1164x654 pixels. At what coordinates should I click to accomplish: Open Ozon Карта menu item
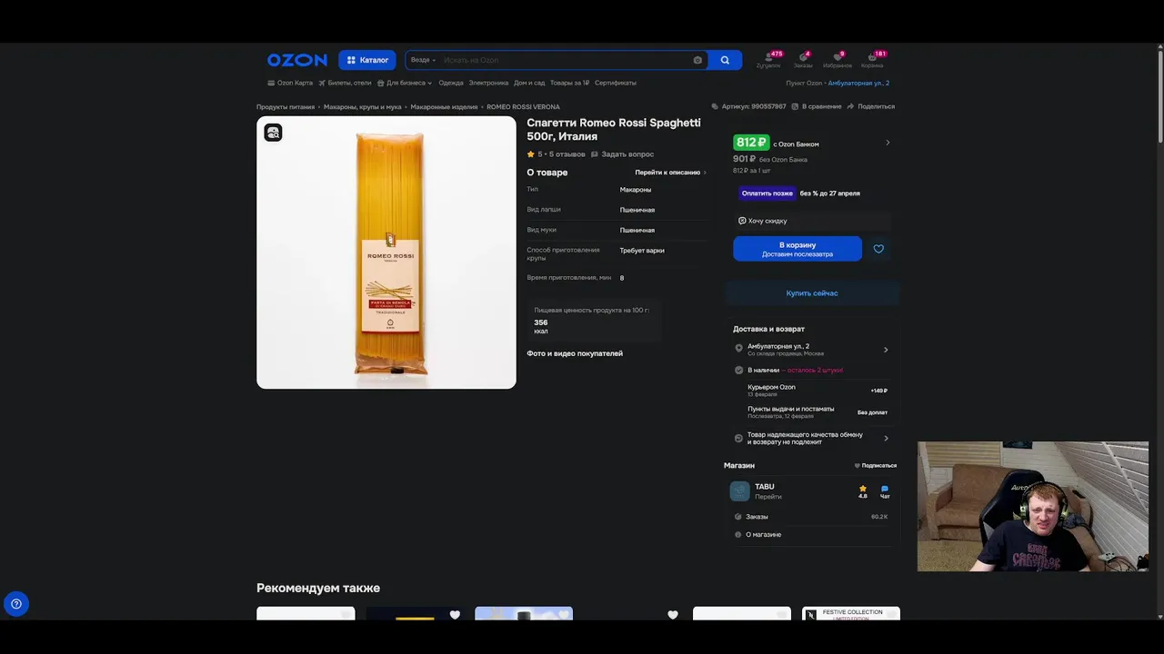[x=290, y=83]
